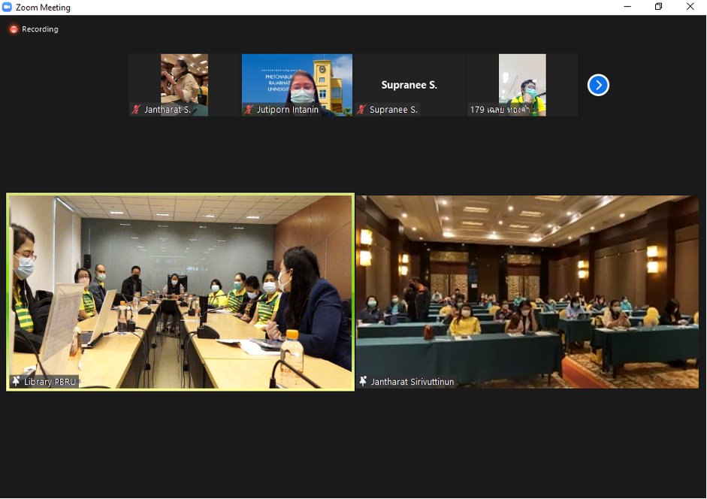
Task: Click the red recording indicator dot
Action: (14, 29)
